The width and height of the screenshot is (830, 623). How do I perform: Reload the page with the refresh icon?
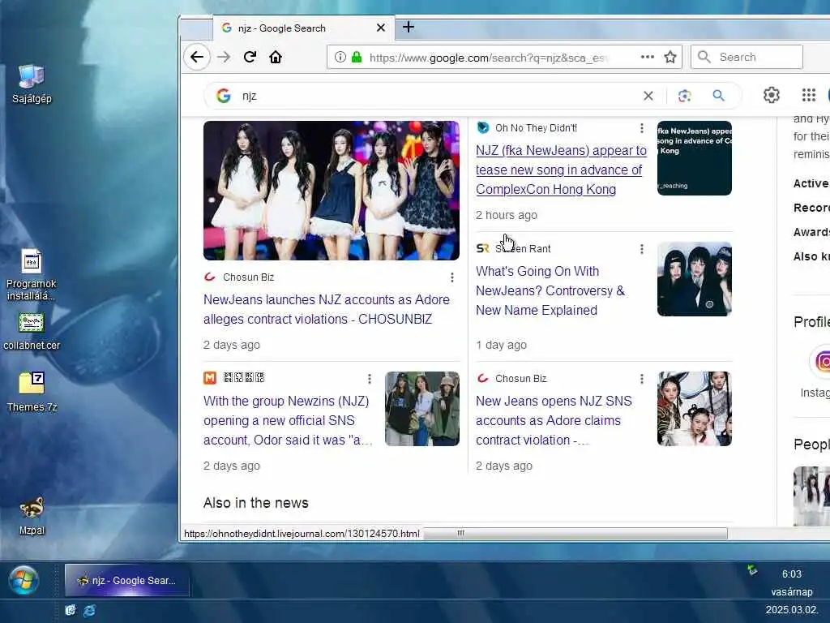tap(250, 57)
